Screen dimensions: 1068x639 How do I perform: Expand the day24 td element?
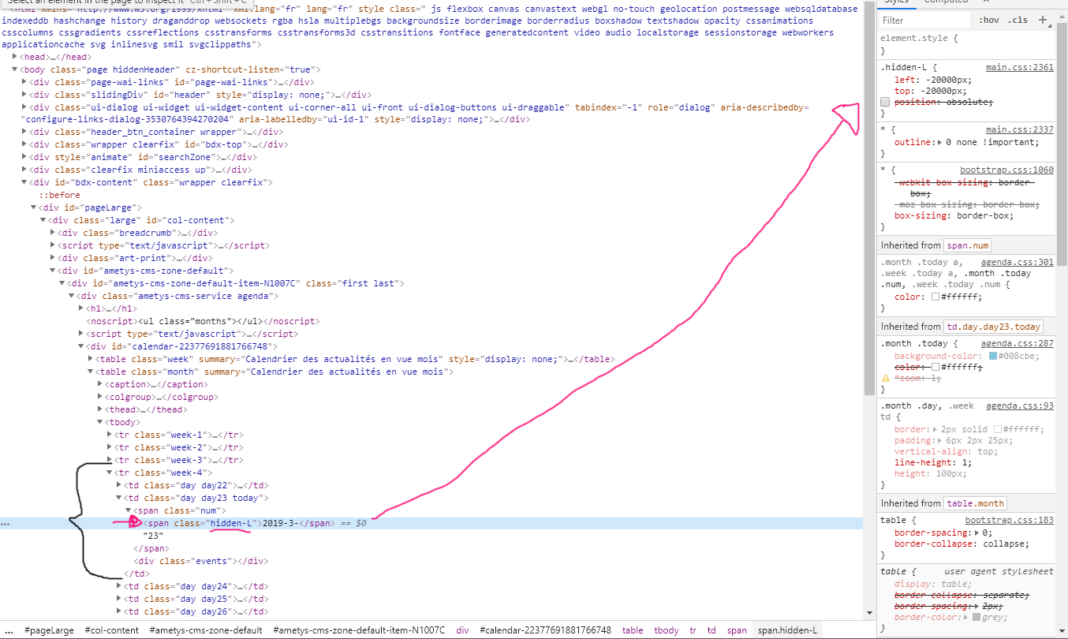pyautogui.click(x=119, y=586)
